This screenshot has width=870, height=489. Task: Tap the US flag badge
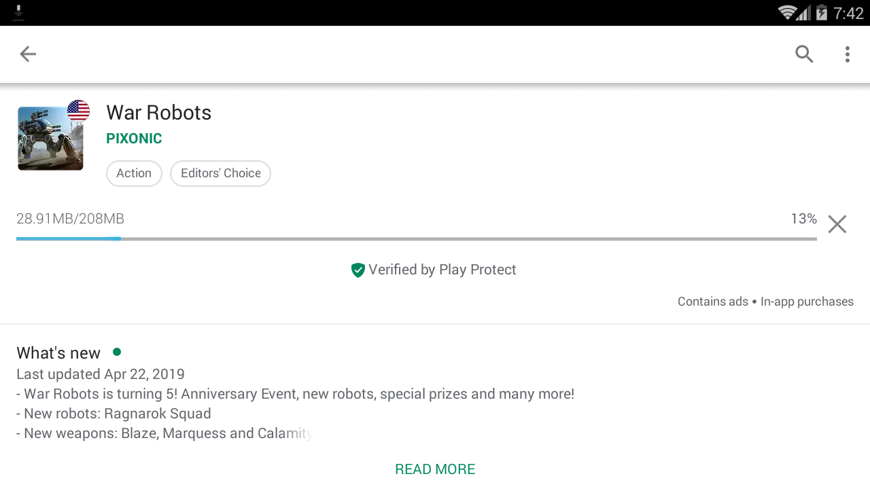(78, 111)
